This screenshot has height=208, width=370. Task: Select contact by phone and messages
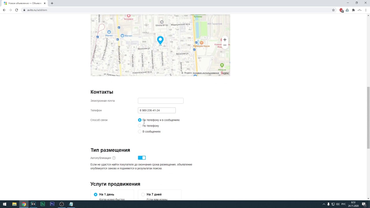click(140, 120)
